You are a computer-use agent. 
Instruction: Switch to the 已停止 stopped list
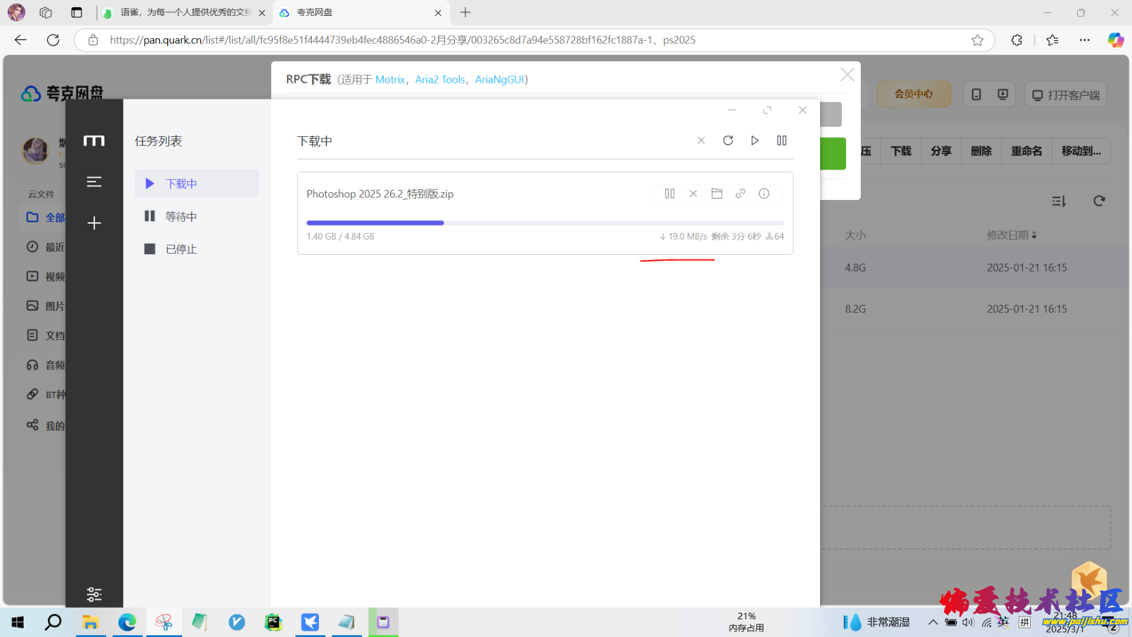point(181,249)
